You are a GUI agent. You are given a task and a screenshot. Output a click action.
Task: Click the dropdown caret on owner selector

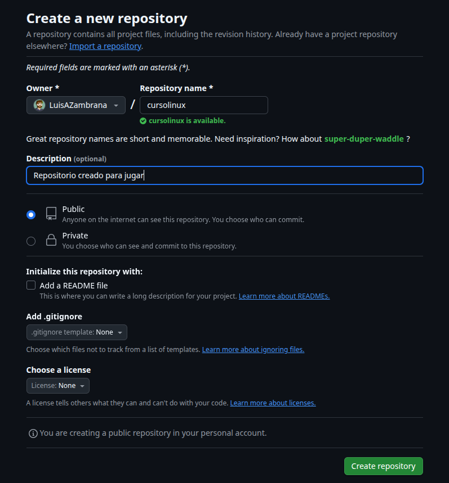coord(117,105)
